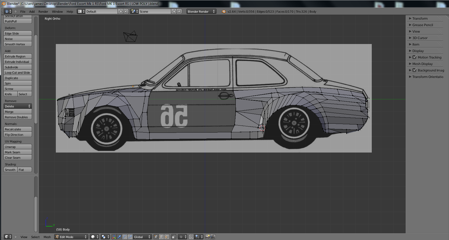This screenshot has height=240, width=449.
Task: Click the Default screen layout name field
Action: point(102,11)
